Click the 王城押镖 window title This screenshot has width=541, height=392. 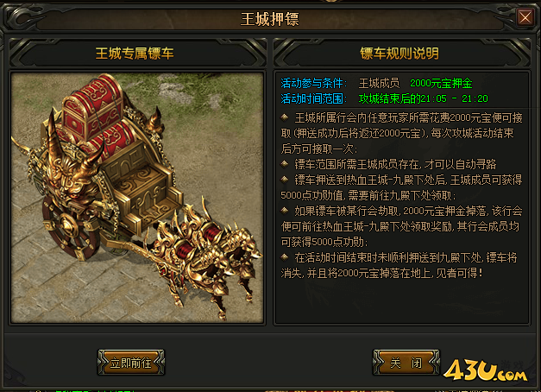tap(269, 19)
